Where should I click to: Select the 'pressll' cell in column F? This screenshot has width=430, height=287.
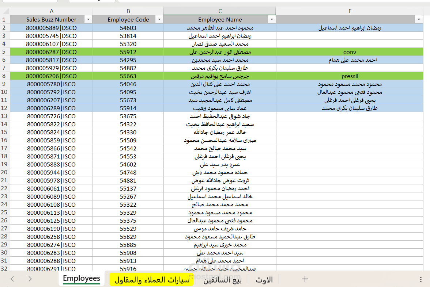[x=350, y=76]
